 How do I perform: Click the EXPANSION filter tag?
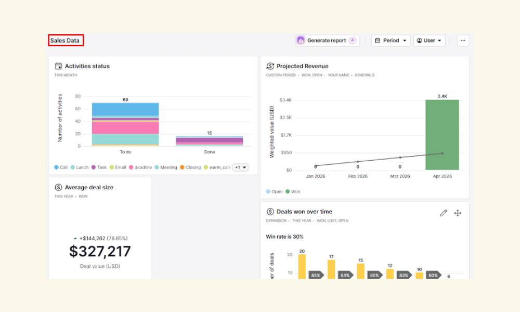[x=276, y=221]
